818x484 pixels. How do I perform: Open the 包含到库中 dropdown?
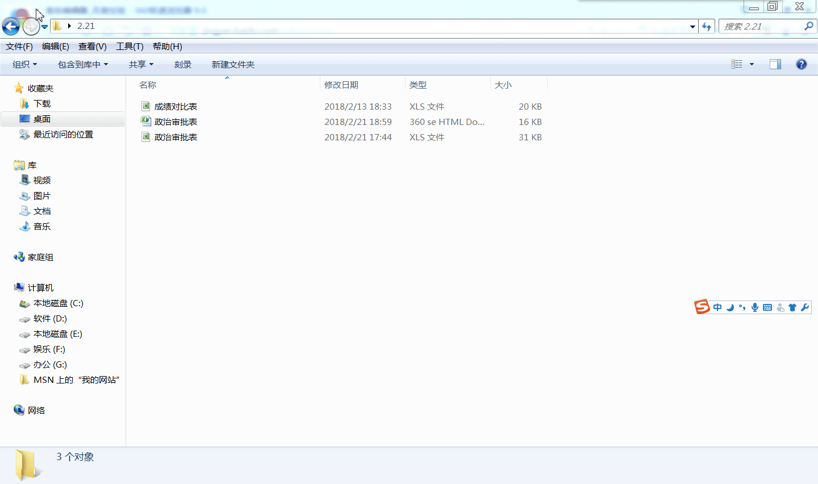(x=83, y=65)
